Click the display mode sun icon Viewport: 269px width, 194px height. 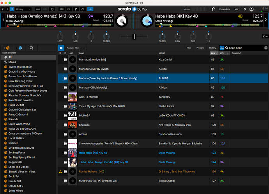[3, 9]
